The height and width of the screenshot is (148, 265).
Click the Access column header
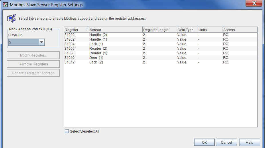[x=240, y=30]
